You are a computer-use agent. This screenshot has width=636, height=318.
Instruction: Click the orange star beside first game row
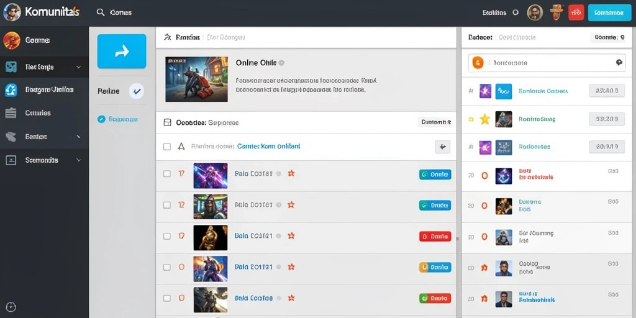point(291,174)
